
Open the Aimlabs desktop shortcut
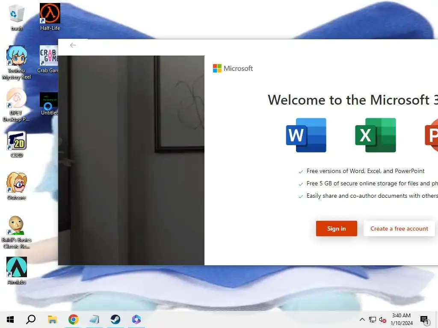17,270
